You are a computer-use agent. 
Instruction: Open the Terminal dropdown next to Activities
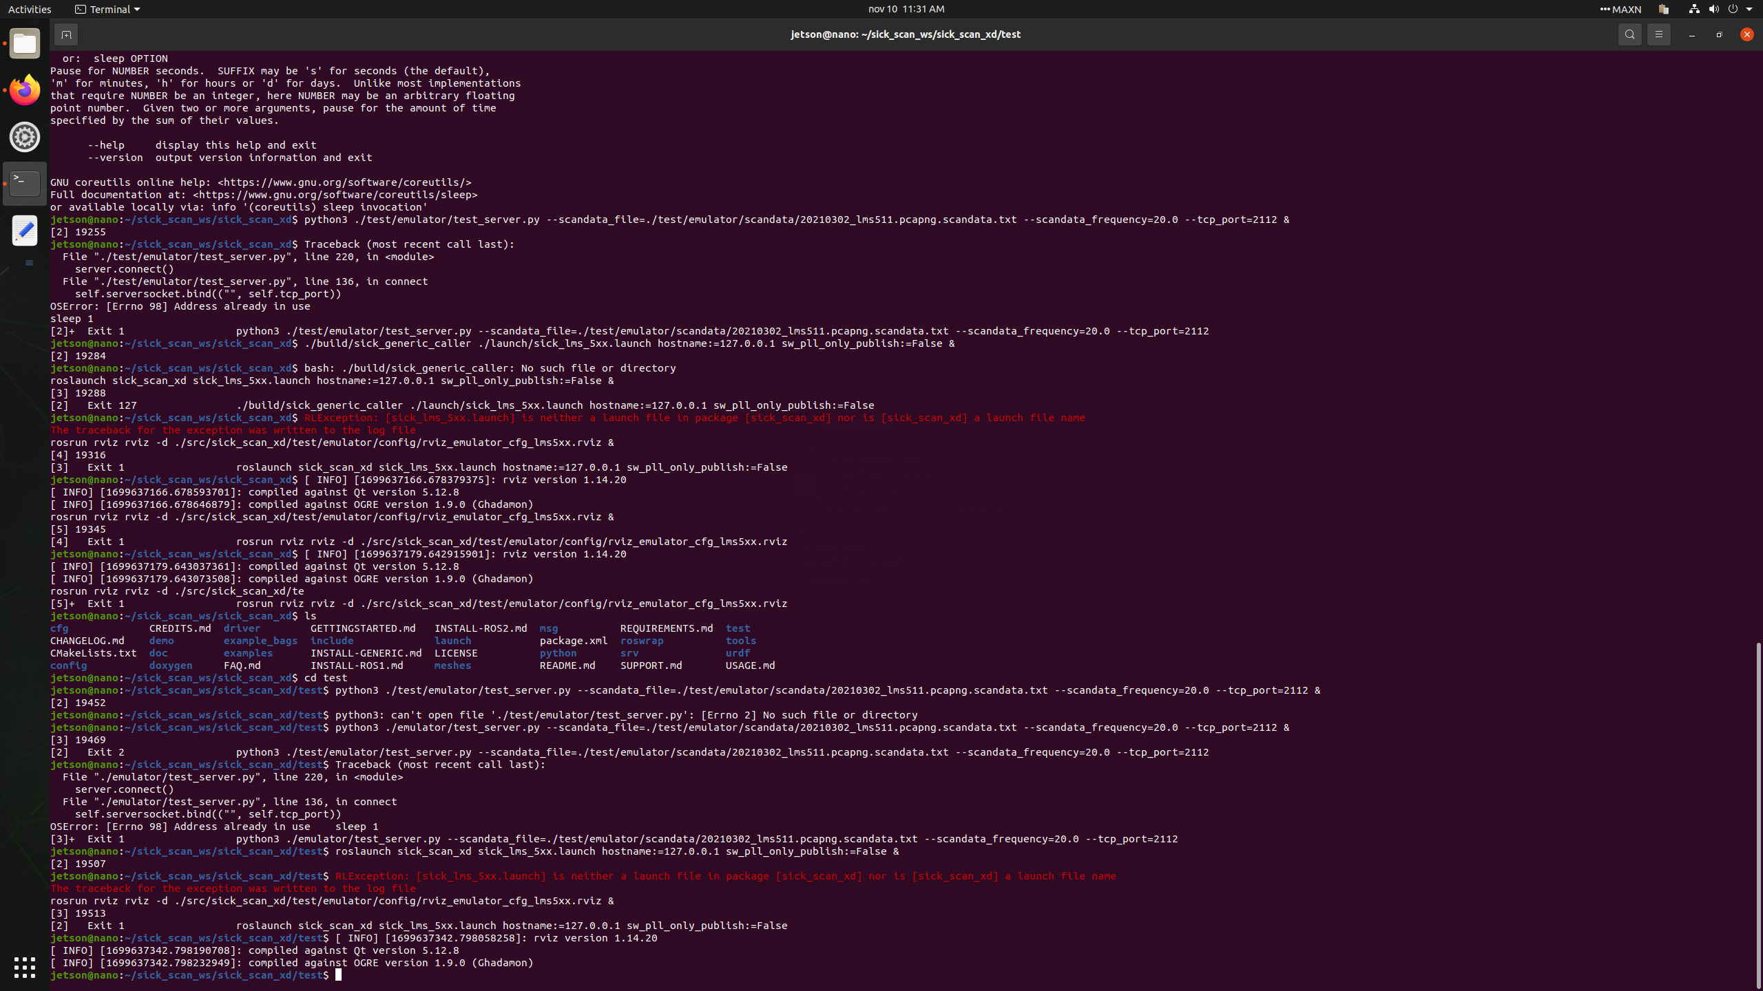click(x=107, y=9)
